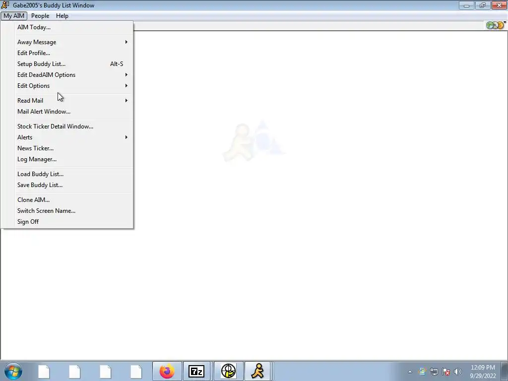This screenshot has height=381, width=508.
Task: Close the My AIM menu bar item
Action: [14, 16]
